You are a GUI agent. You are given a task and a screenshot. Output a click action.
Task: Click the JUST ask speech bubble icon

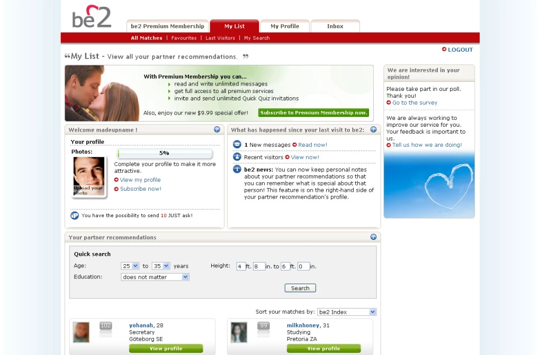click(x=75, y=216)
